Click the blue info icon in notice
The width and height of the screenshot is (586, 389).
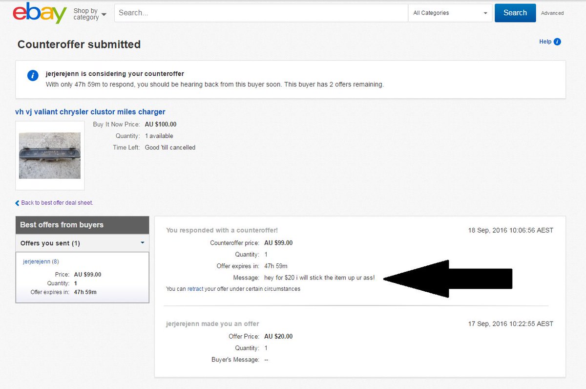(33, 76)
